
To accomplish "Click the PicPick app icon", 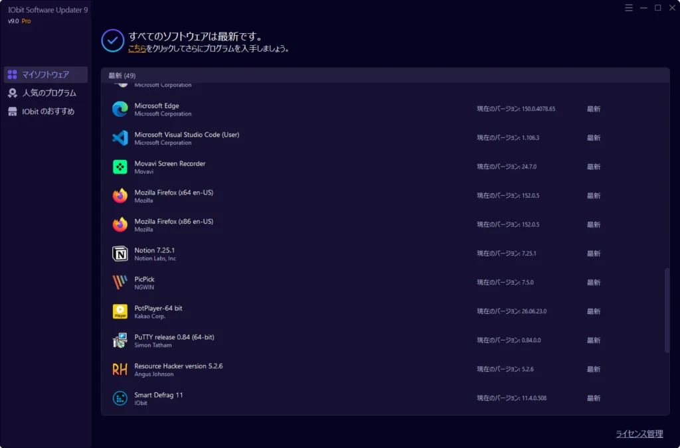I will point(120,283).
